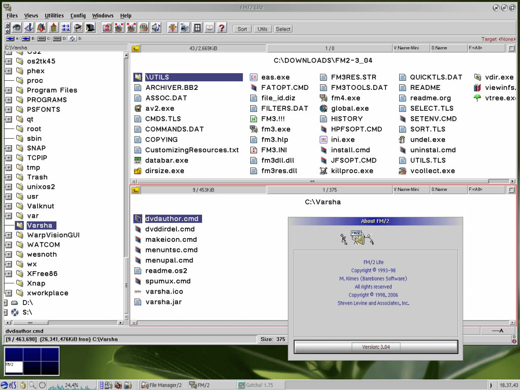
Task: Click the magnifier icon on the taskbar
Action: (x=32, y=385)
